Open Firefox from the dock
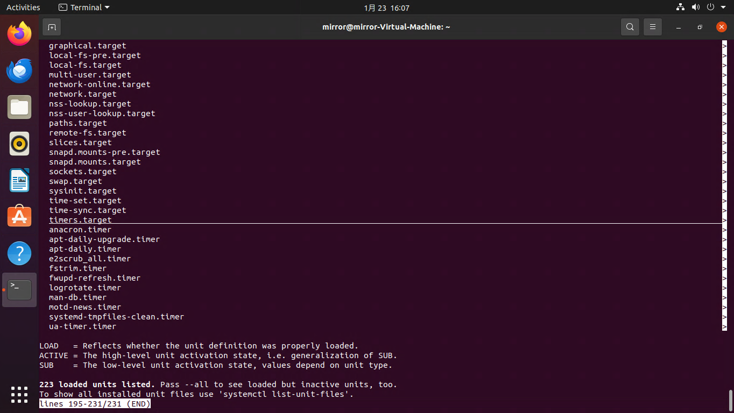 [x=19, y=33]
